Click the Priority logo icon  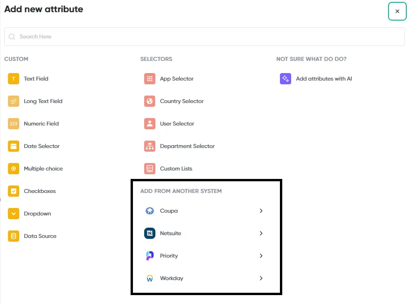click(x=149, y=256)
